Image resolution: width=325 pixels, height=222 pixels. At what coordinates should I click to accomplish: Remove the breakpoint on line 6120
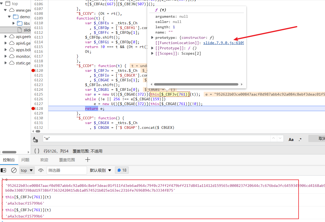point(33,70)
